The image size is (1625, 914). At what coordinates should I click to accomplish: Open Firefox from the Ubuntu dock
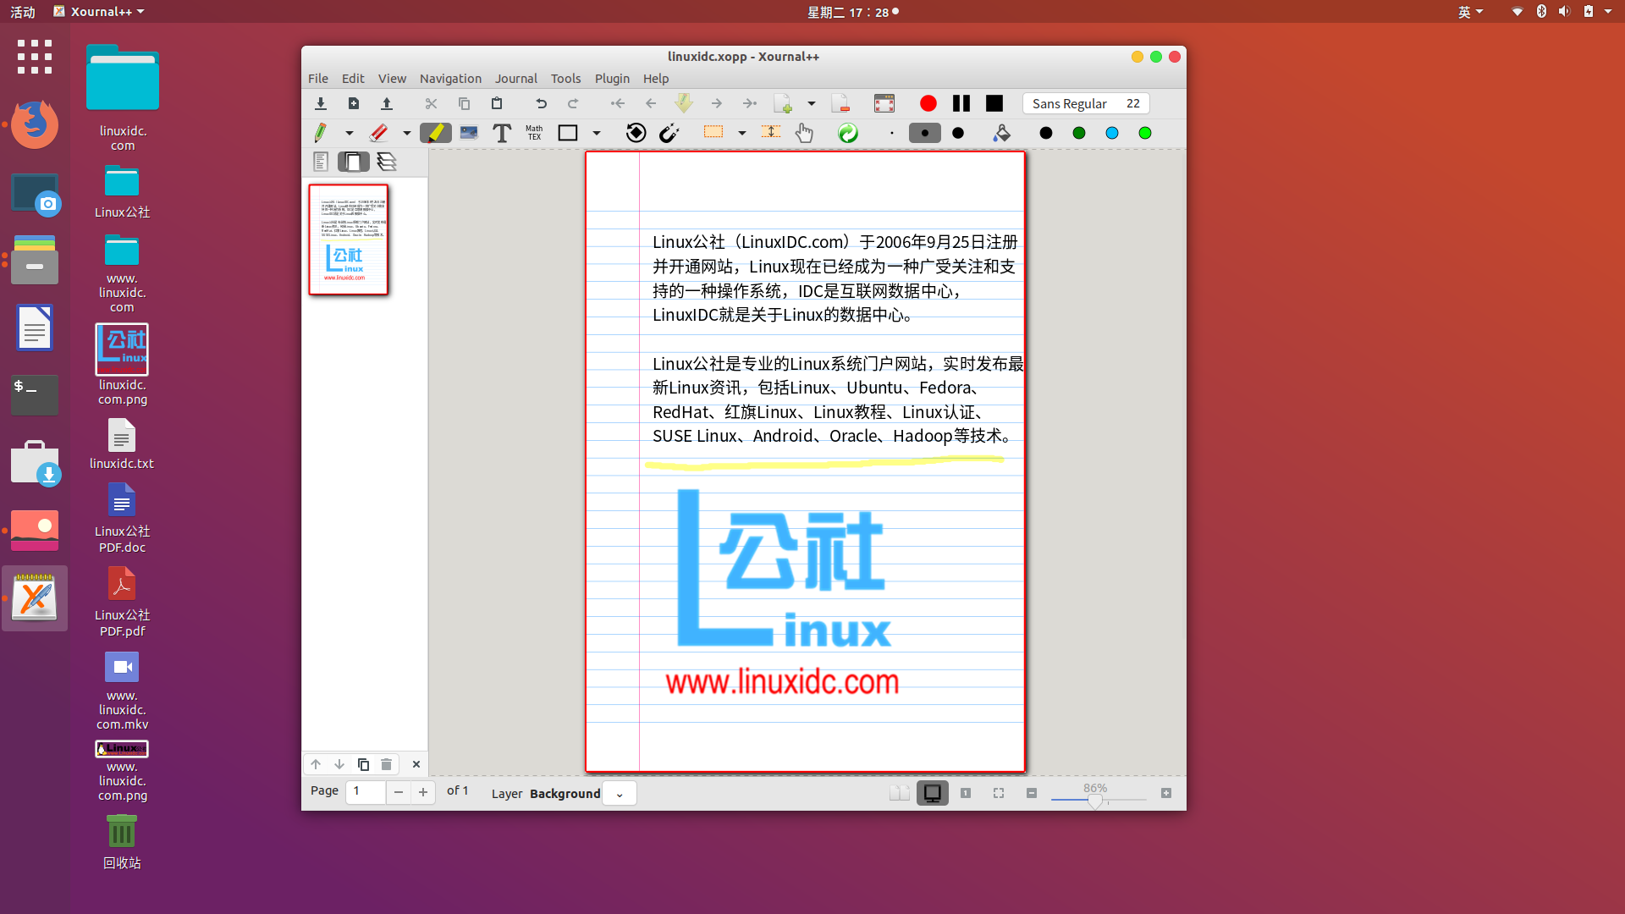coord(35,124)
